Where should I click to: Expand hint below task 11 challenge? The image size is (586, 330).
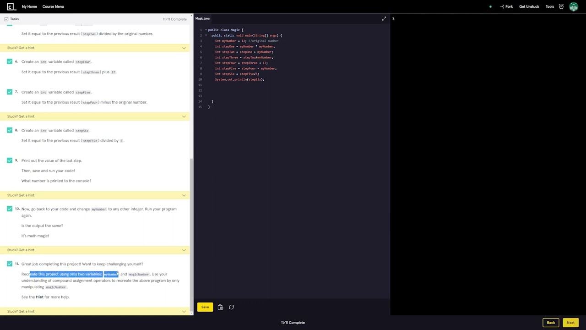[x=95, y=311]
